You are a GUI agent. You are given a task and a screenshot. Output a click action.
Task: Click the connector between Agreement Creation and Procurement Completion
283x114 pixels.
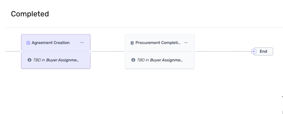tap(108, 51)
